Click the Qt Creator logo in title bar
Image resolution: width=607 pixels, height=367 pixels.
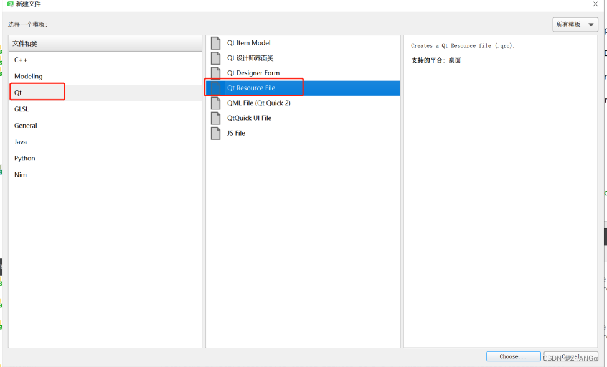(10, 4)
